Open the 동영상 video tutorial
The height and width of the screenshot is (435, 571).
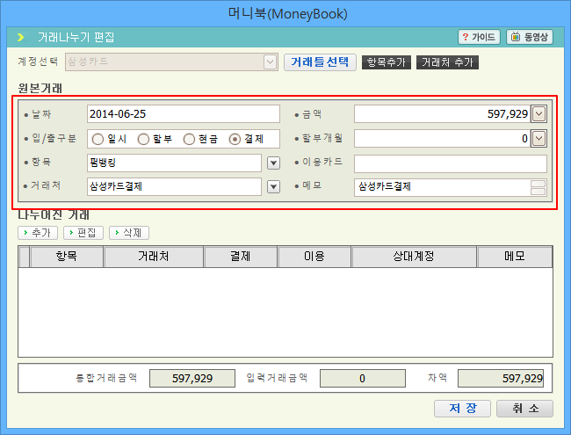pos(529,37)
